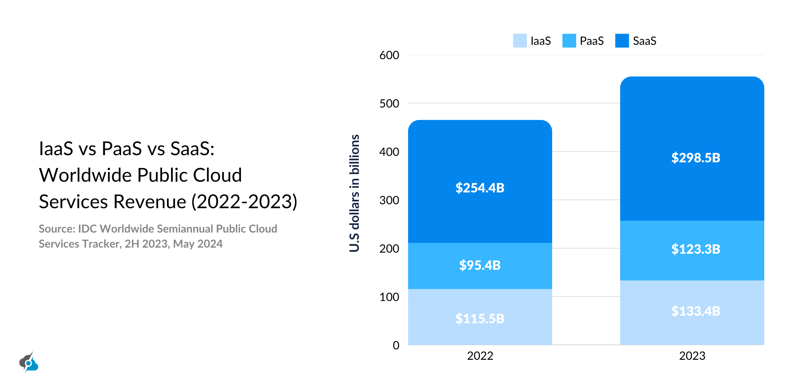Click the U.S dollars in billions axis title
The height and width of the screenshot is (387, 803).
coord(354,193)
